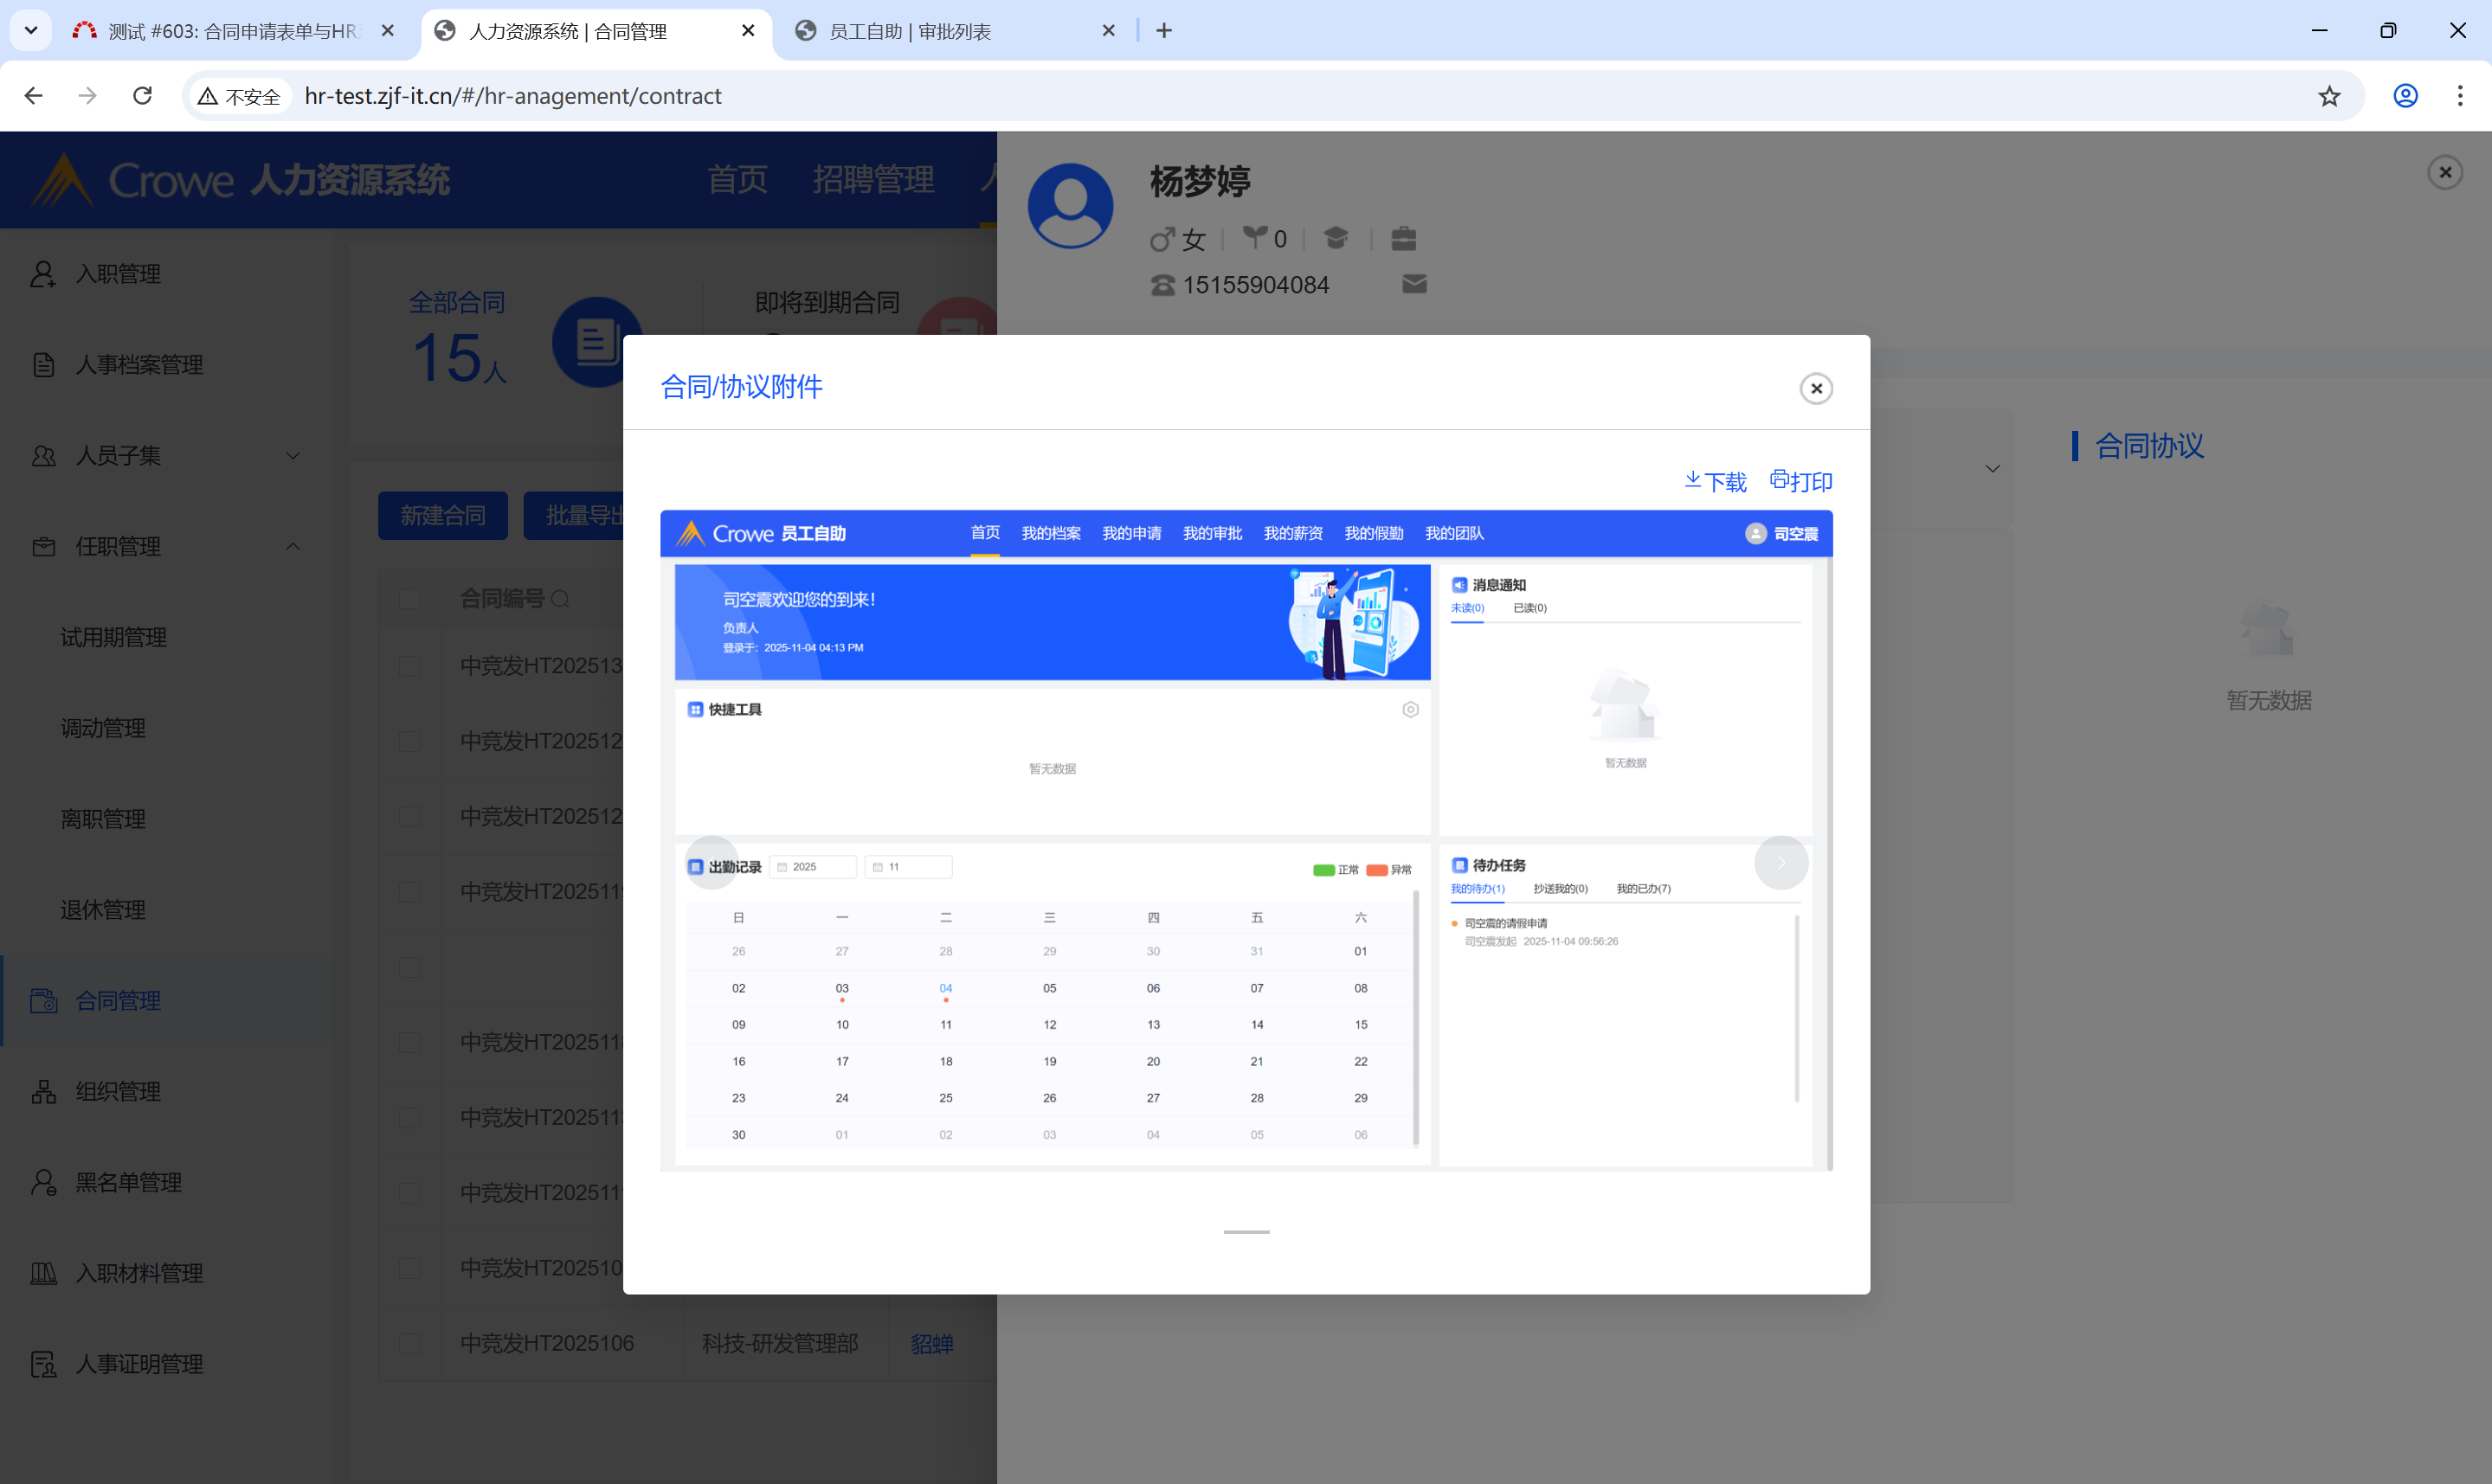The width and height of the screenshot is (2492, 1484).
Task: Click the 入职管理 sidebar icon
Action: [x=43, y=274]
